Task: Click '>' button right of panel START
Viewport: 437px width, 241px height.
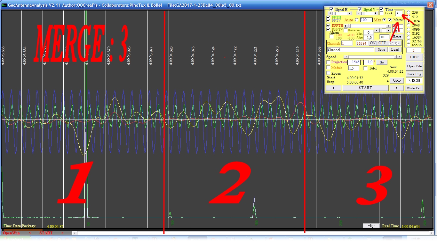Action: [397, 88]
